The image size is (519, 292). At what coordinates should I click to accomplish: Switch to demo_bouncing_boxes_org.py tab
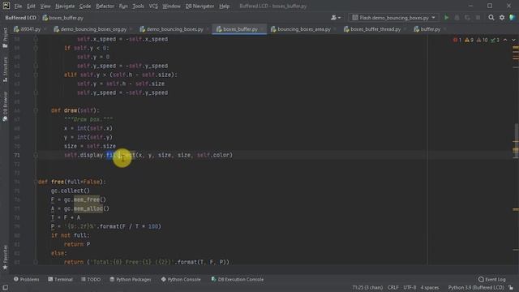91,29
